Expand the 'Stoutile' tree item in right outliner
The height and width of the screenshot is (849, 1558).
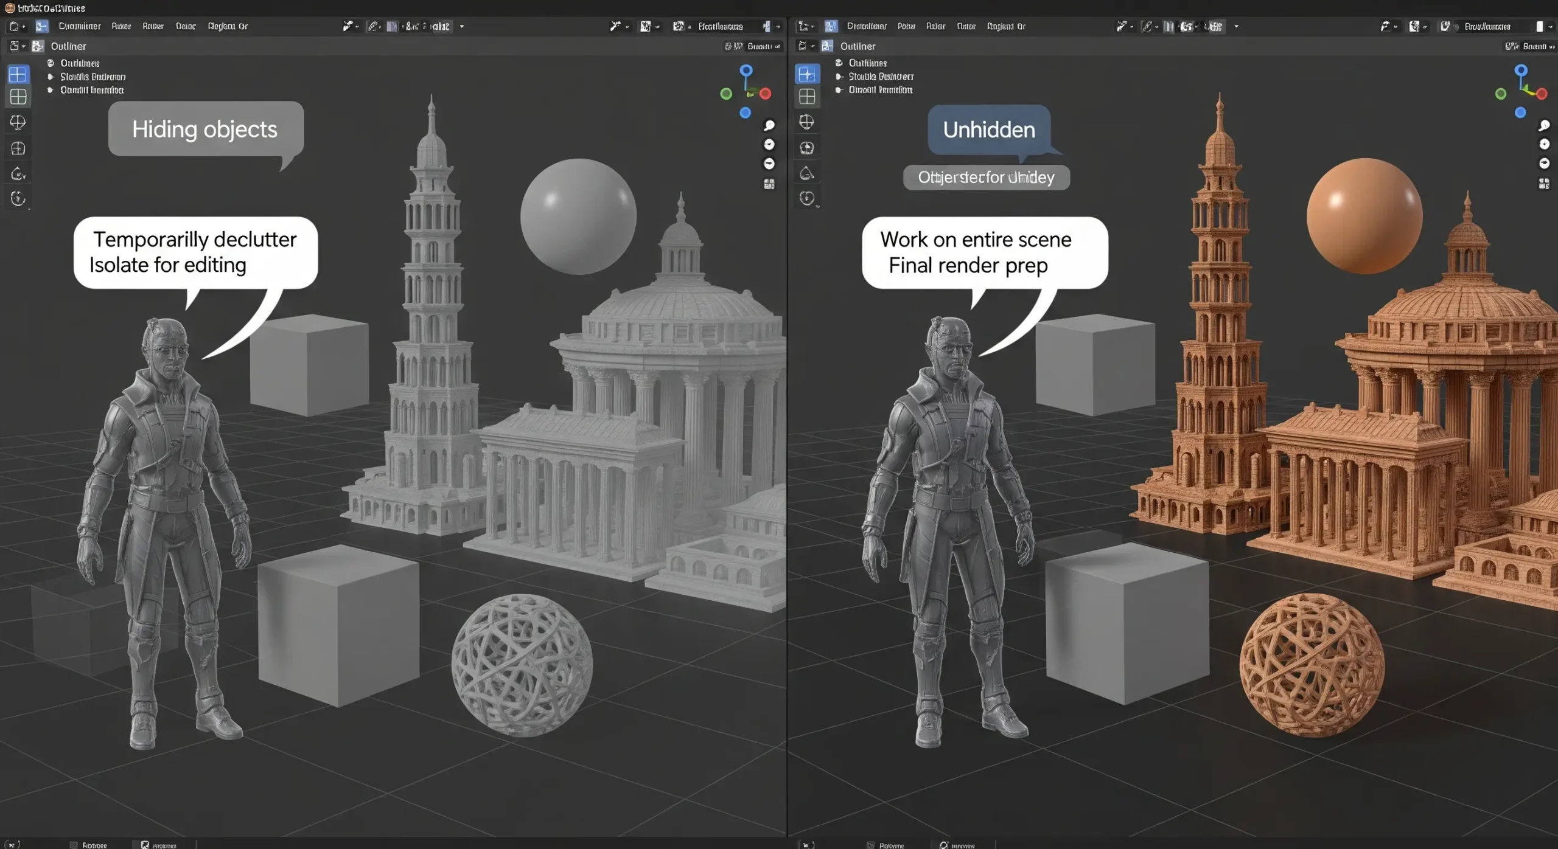coord(839,77)
